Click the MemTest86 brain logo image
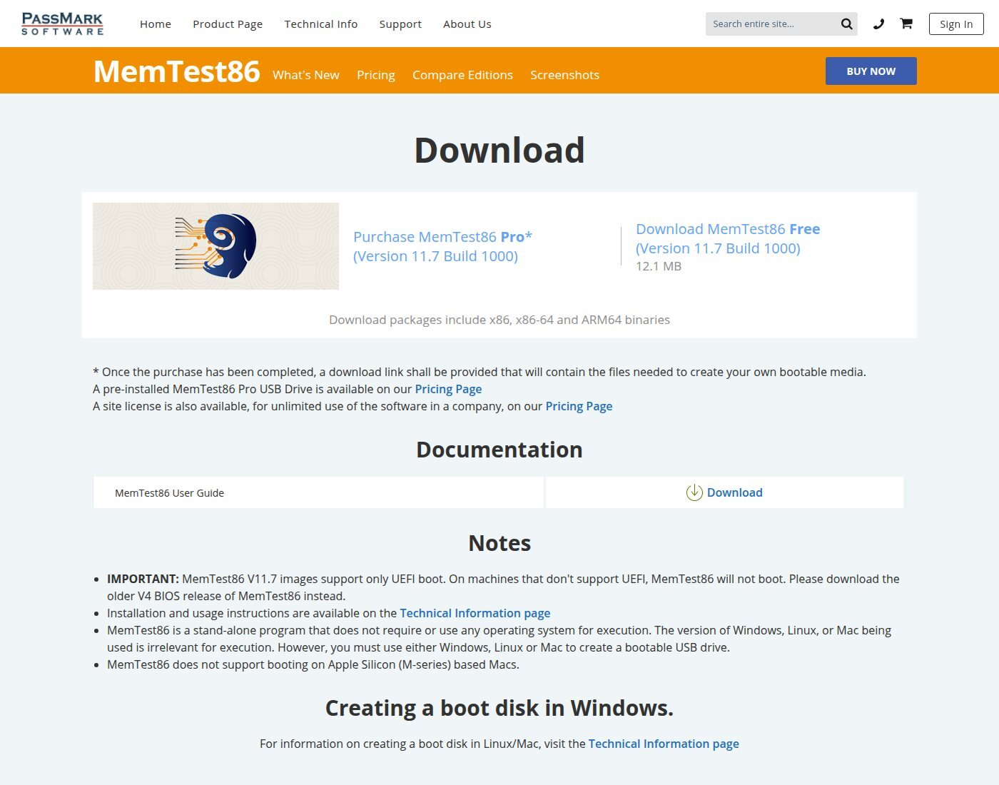 click(215, 246)
